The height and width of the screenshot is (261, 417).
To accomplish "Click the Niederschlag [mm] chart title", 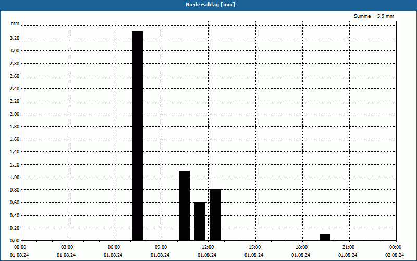I will point(210,5).
